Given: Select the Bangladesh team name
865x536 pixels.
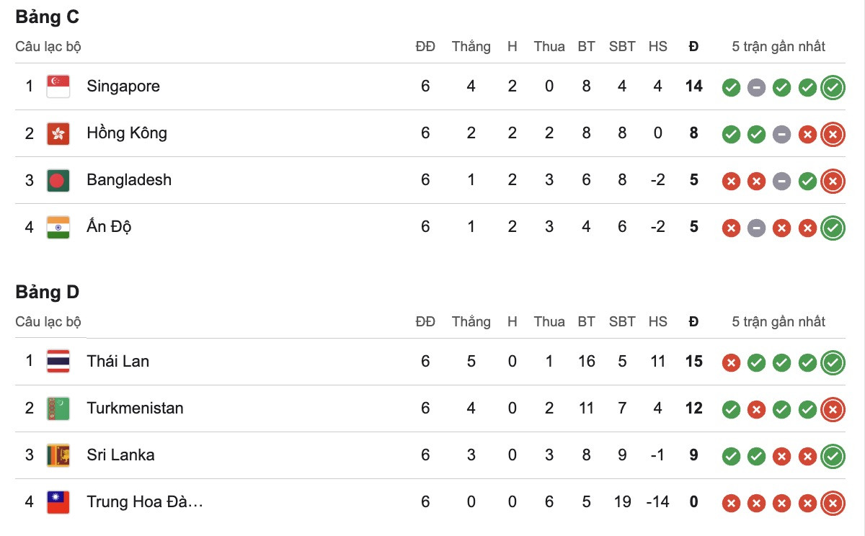Looking at the screenshot, I should click(129, 180).
